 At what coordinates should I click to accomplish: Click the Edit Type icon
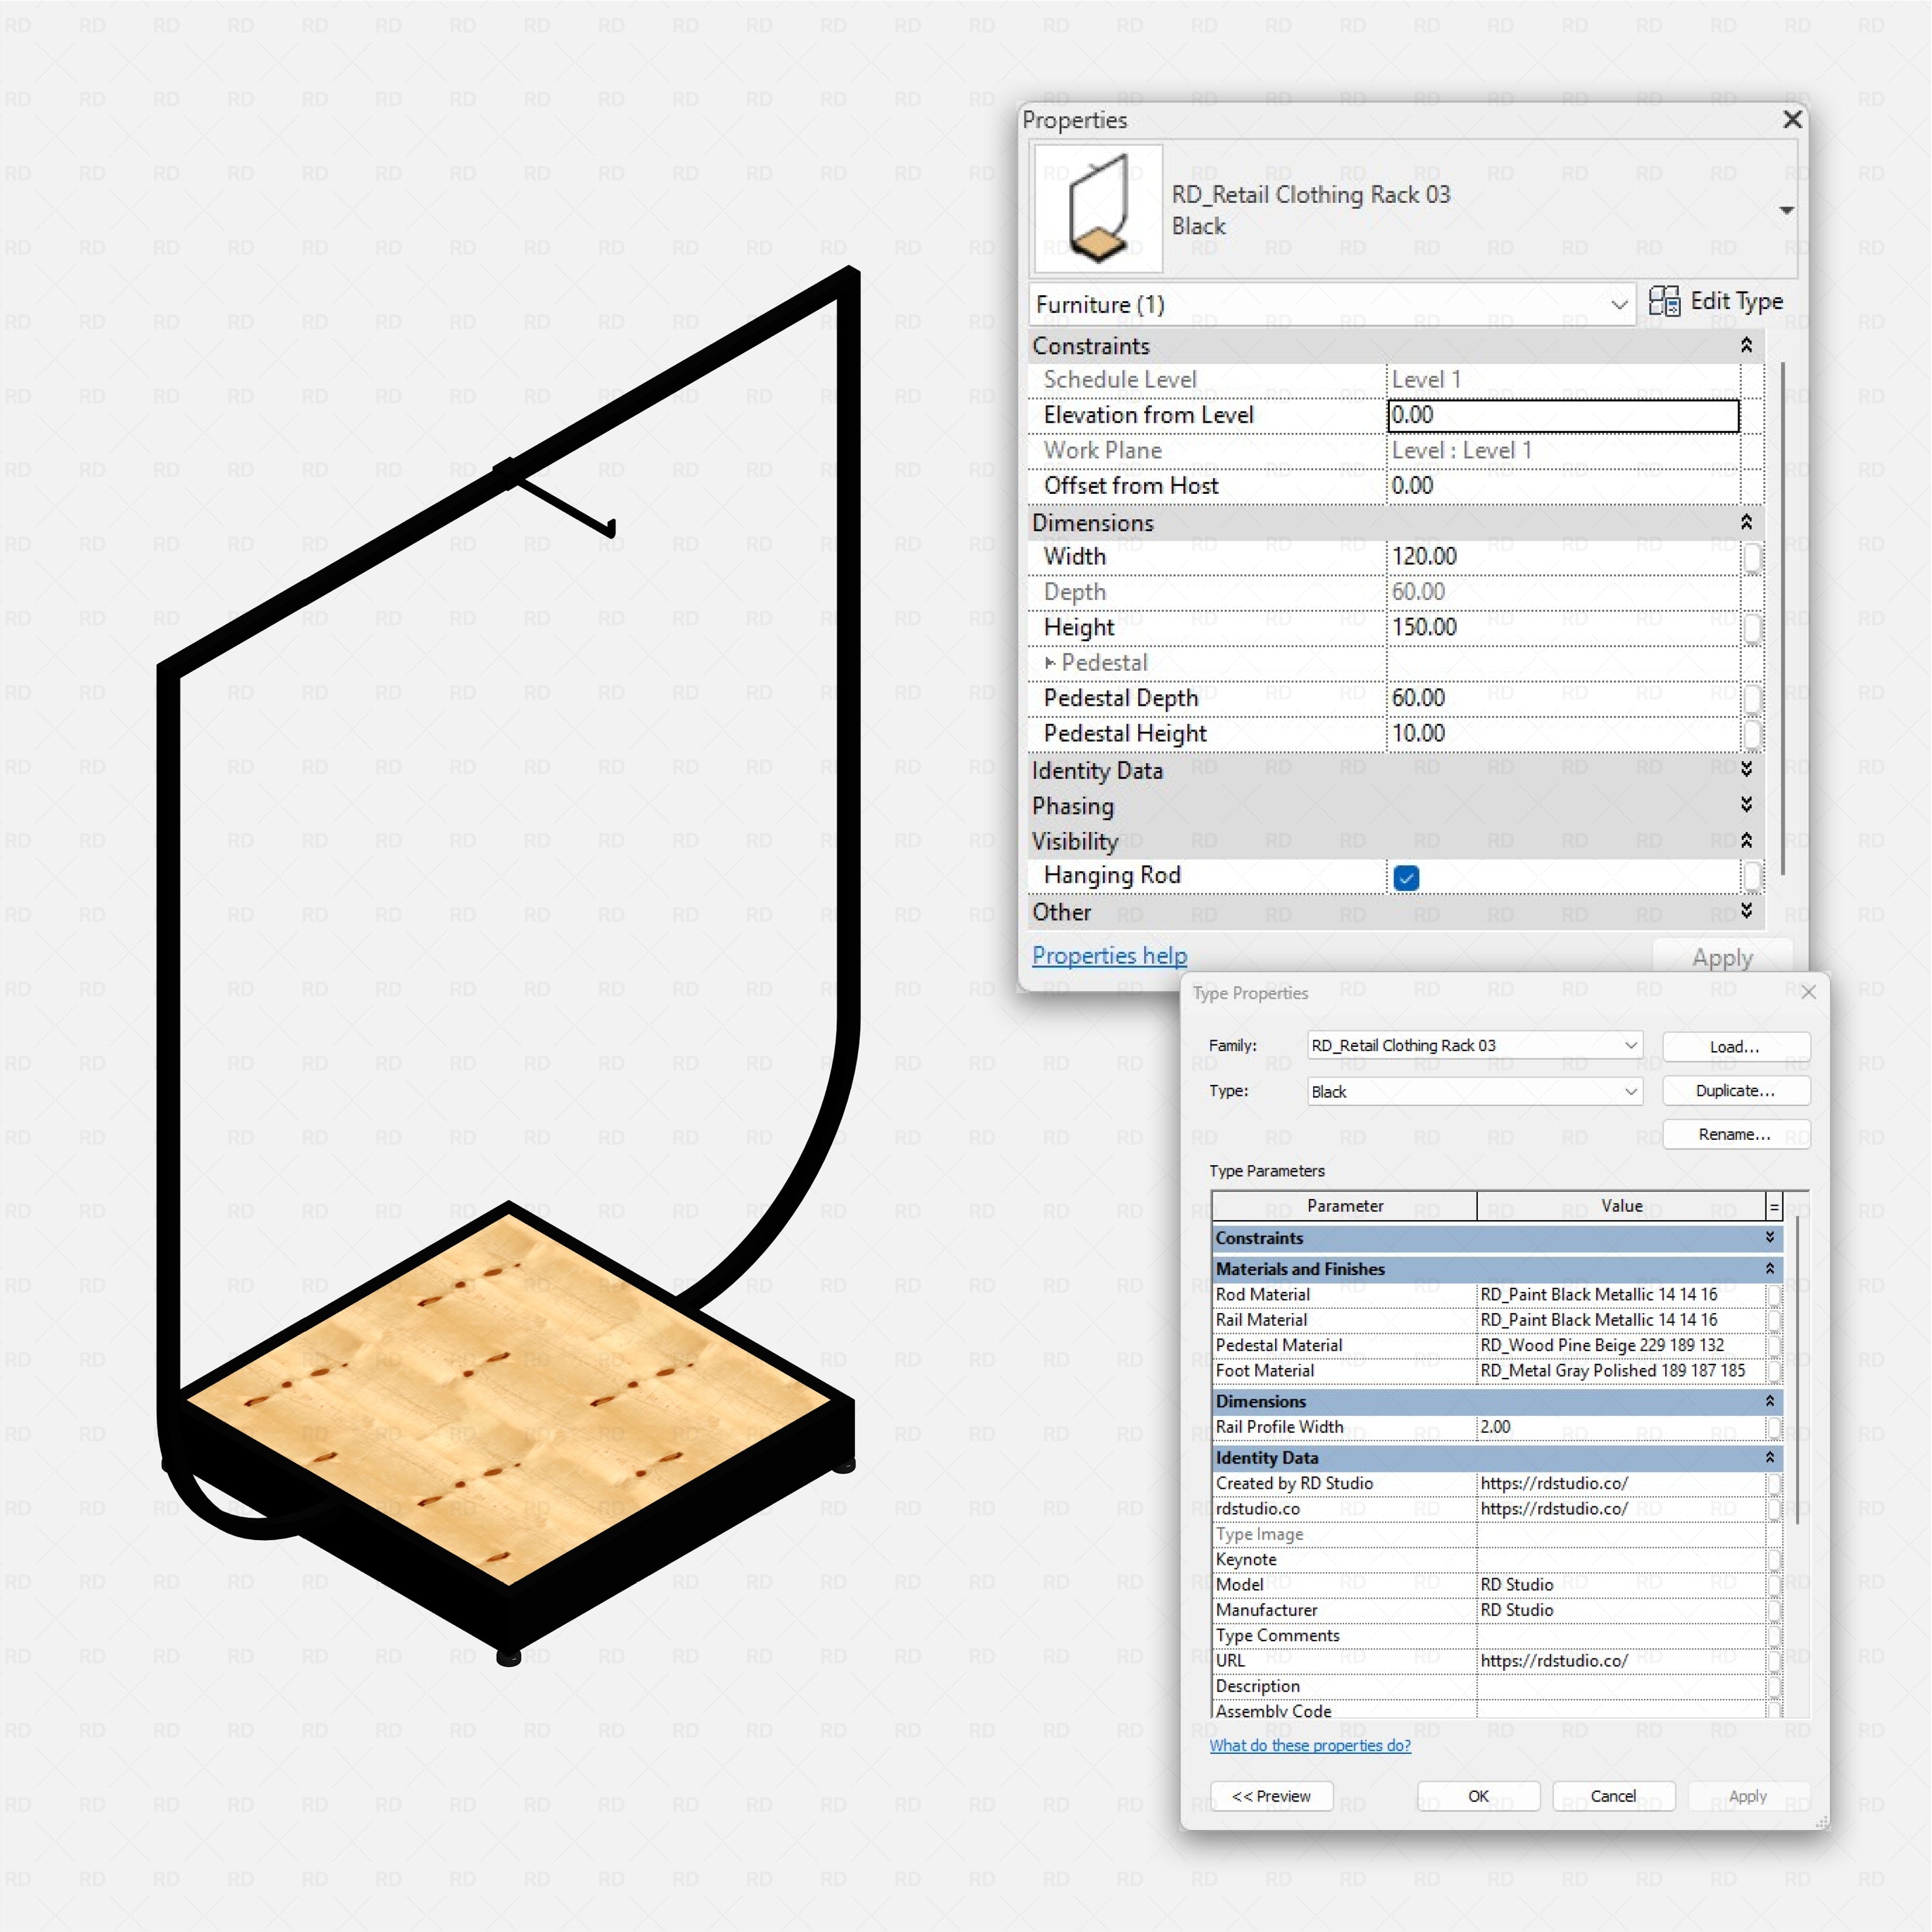tap(1664, 301)
